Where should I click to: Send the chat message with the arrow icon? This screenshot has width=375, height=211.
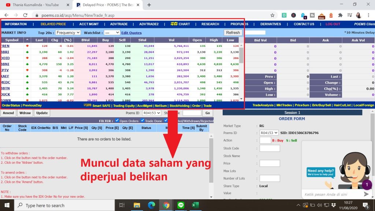coord(366,194)
